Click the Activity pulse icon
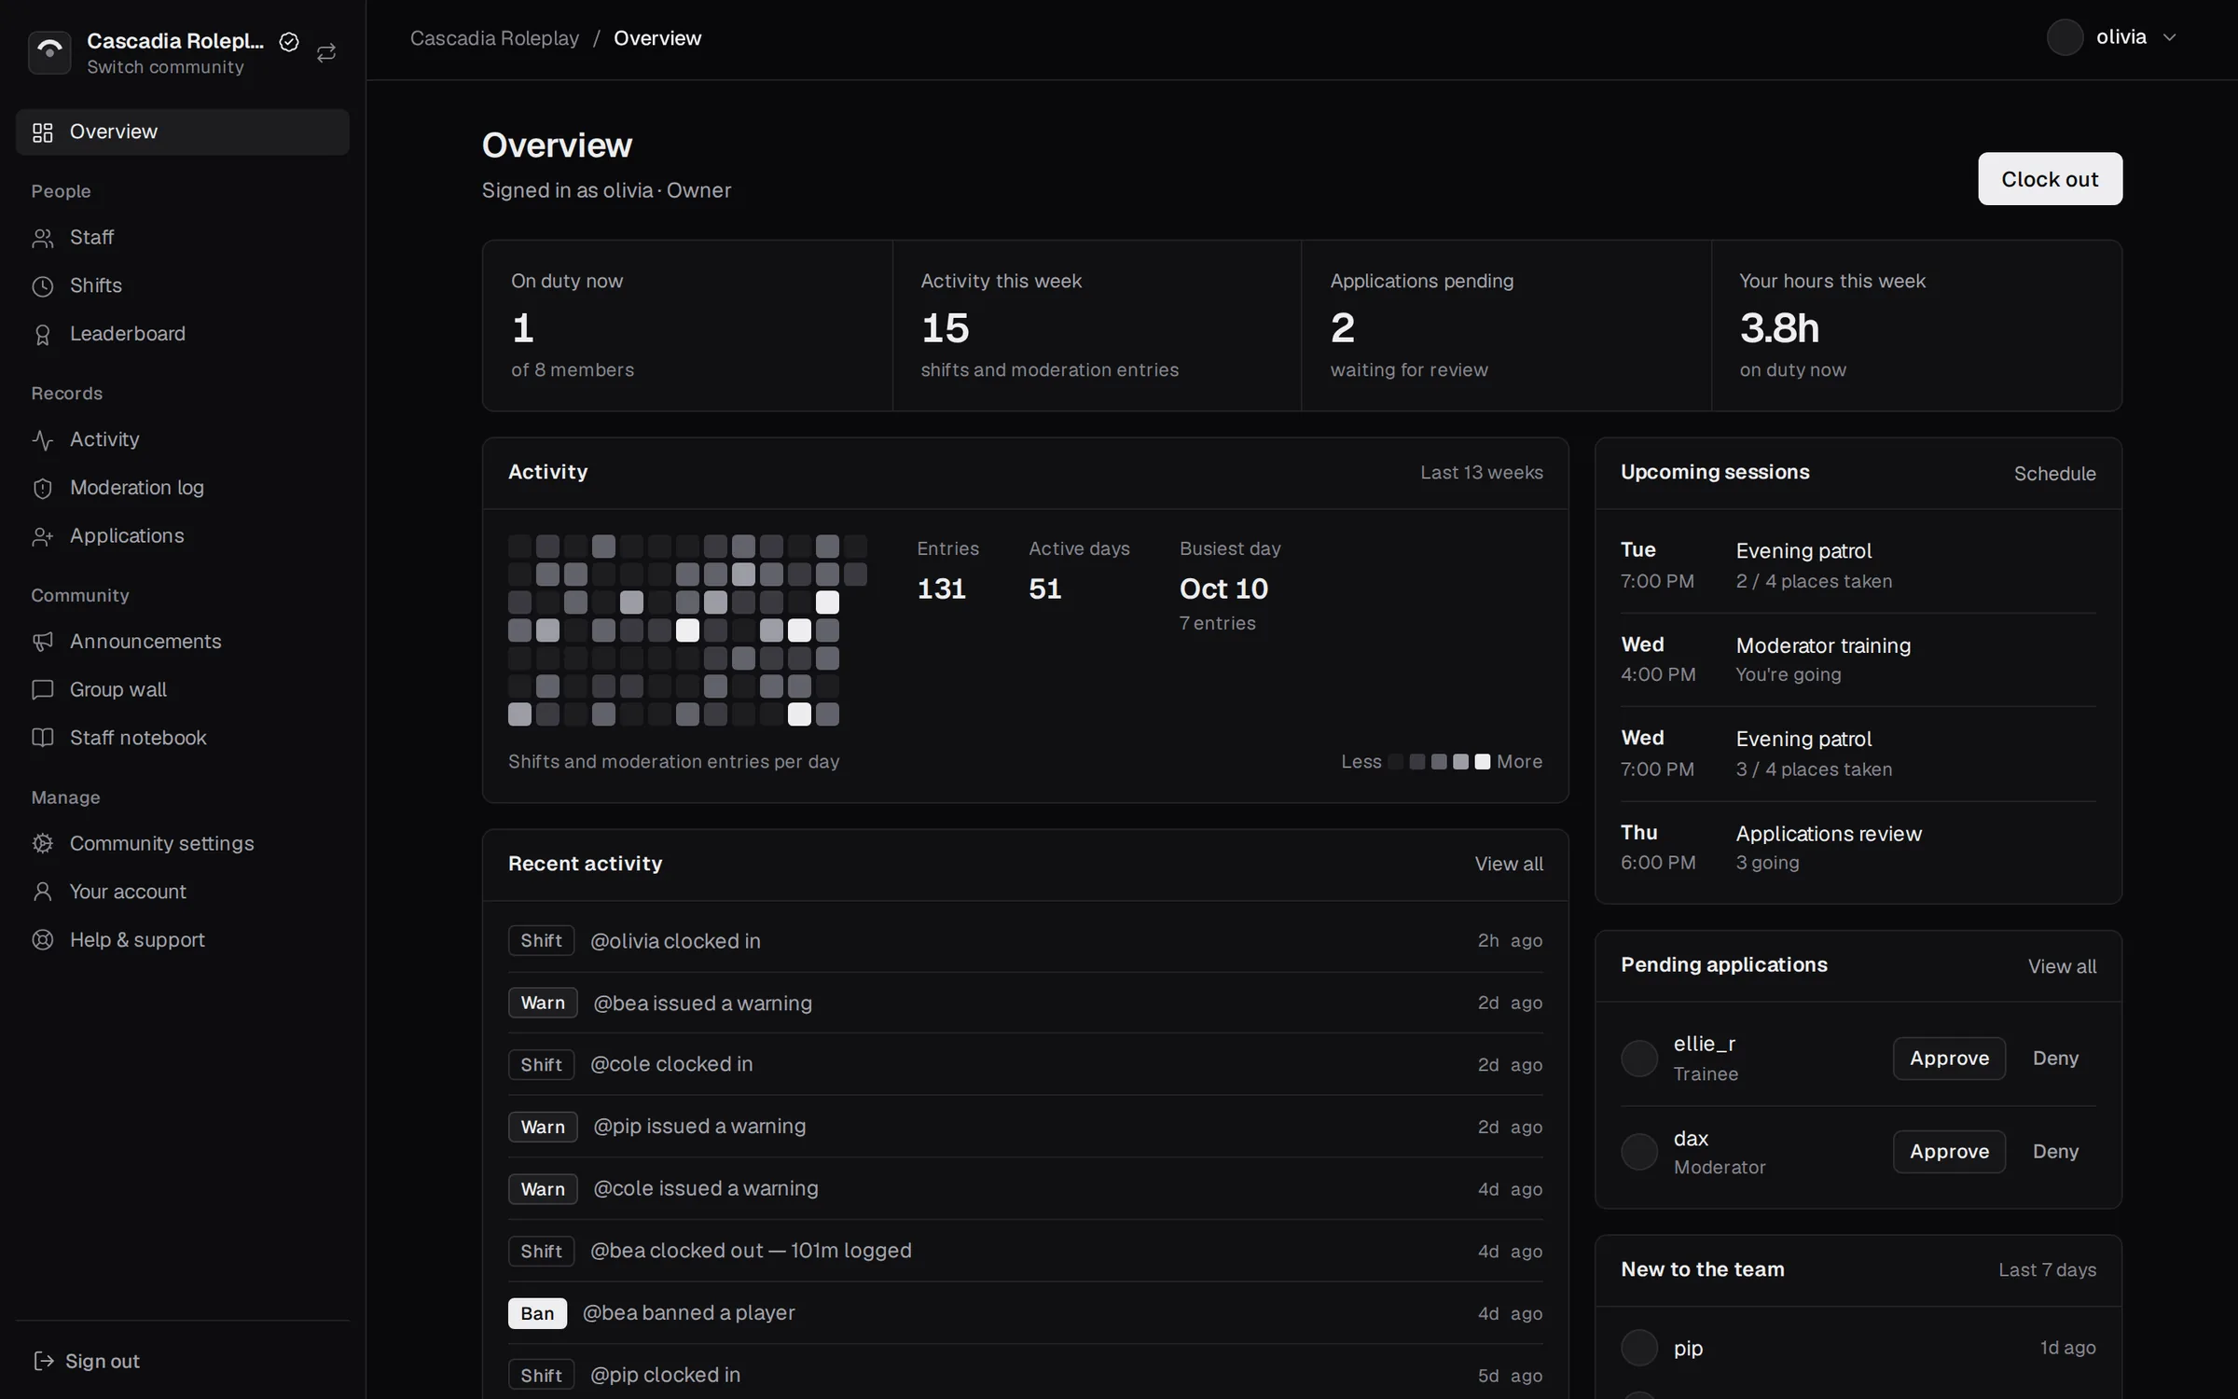 pos(43,439)
